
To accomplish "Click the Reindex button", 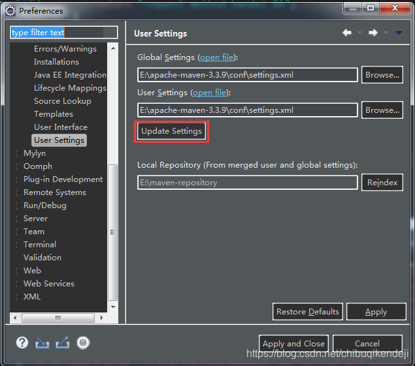I will pos(382,182).
